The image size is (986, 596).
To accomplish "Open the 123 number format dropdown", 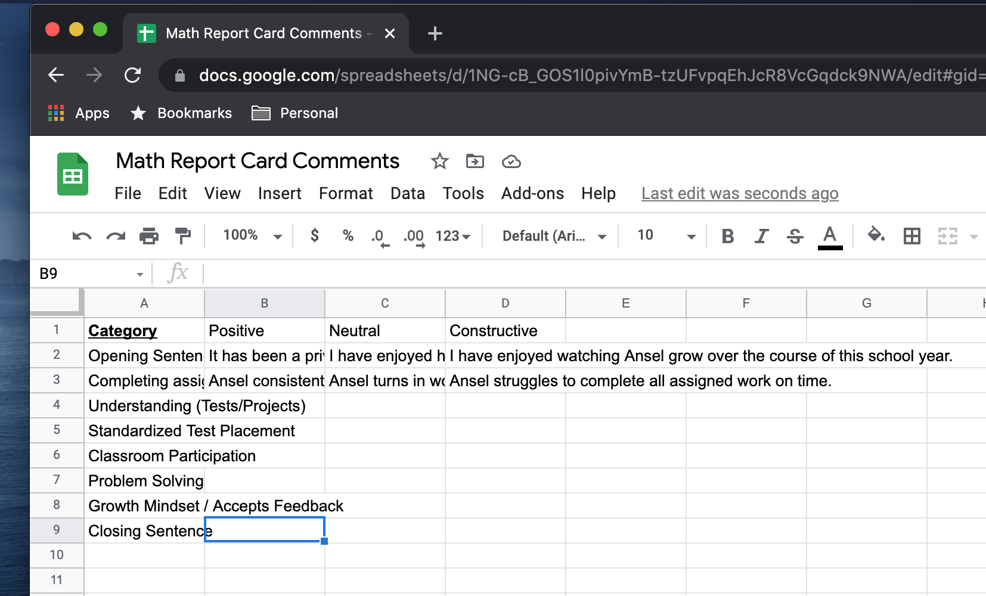I will (453, 236).
